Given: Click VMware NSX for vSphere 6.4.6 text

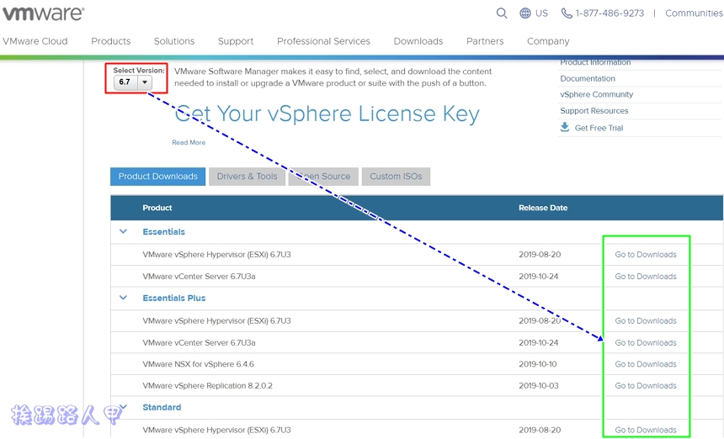Looking at the screenshot, I should coord(198,364).
